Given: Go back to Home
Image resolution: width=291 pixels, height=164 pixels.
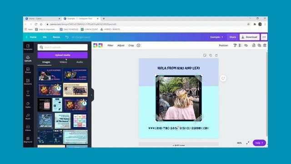Looking at the screenshot, I should click(x=31, y=37).
